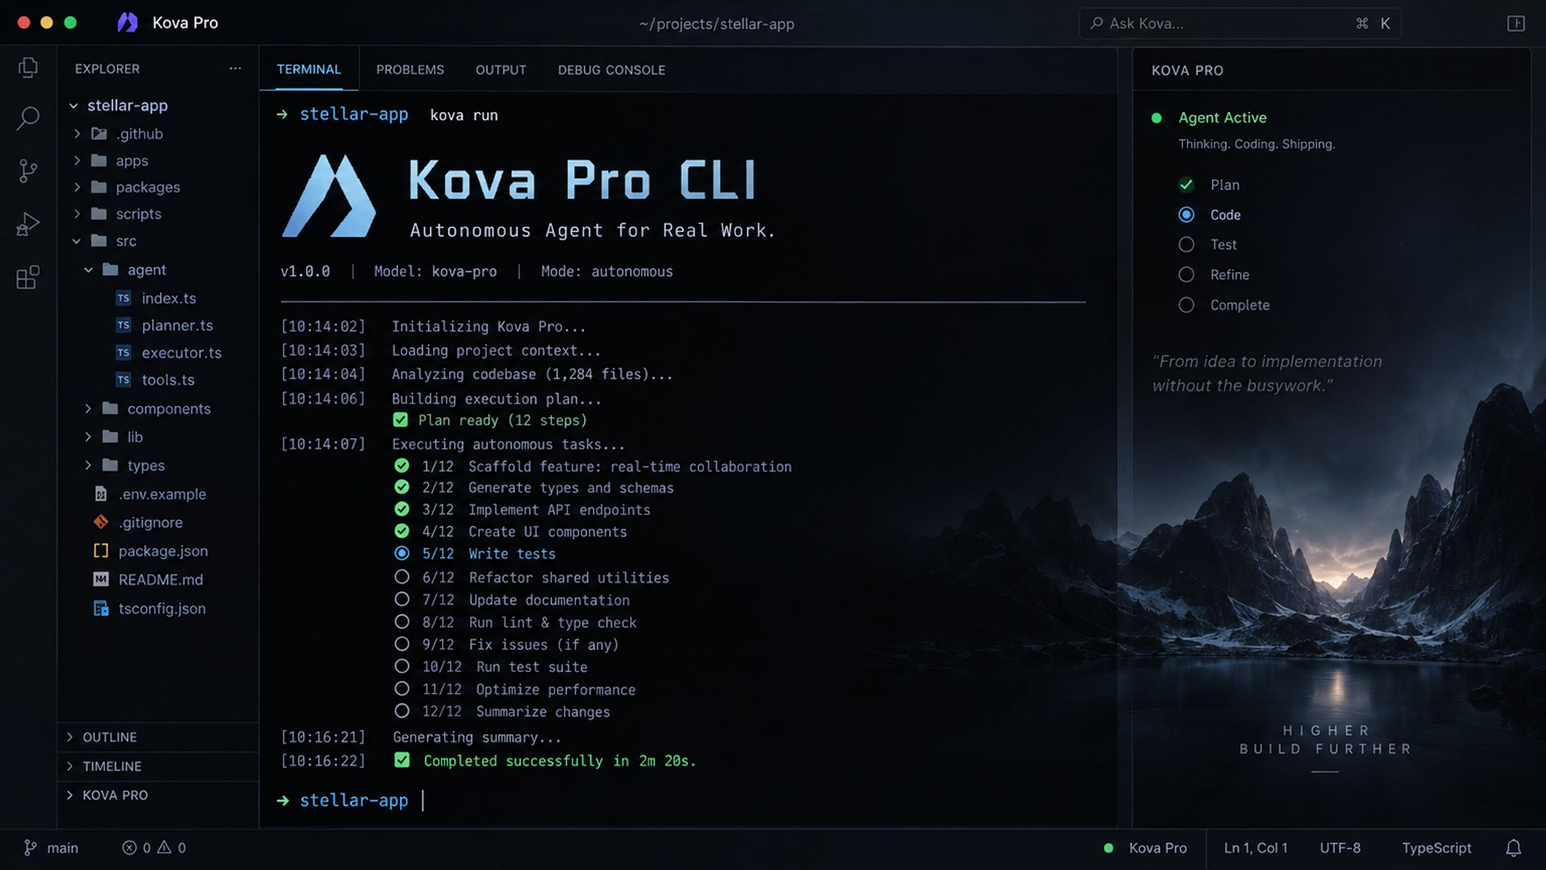Collapse the stellar-app root folder chevron
The width and height of the screenshot is (1546, 870).
tap(74, 106)
